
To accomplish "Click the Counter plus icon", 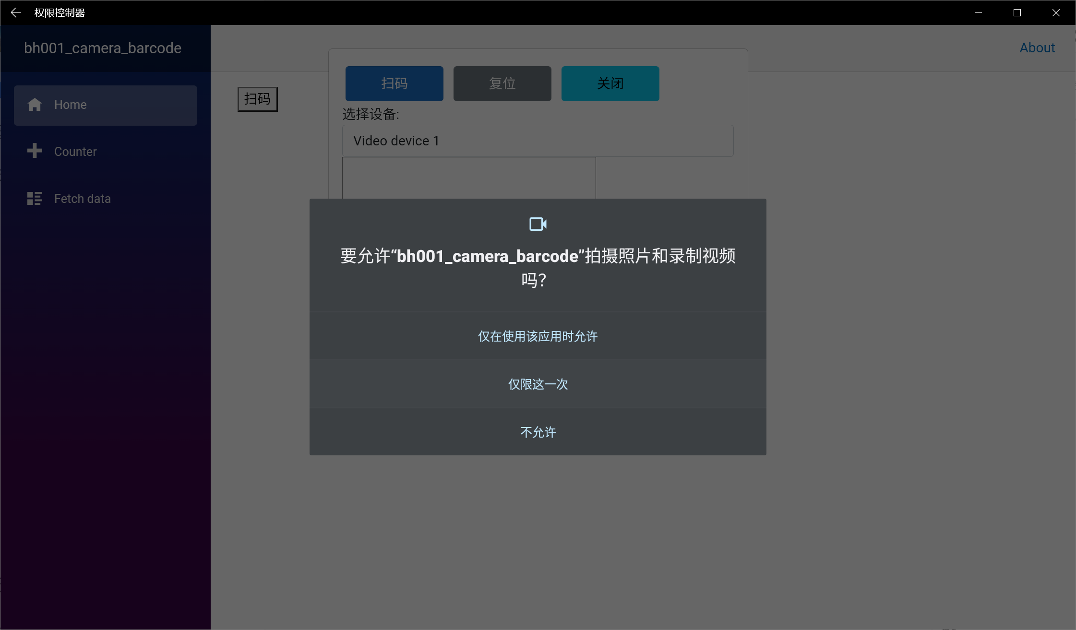I will point(35,151).
